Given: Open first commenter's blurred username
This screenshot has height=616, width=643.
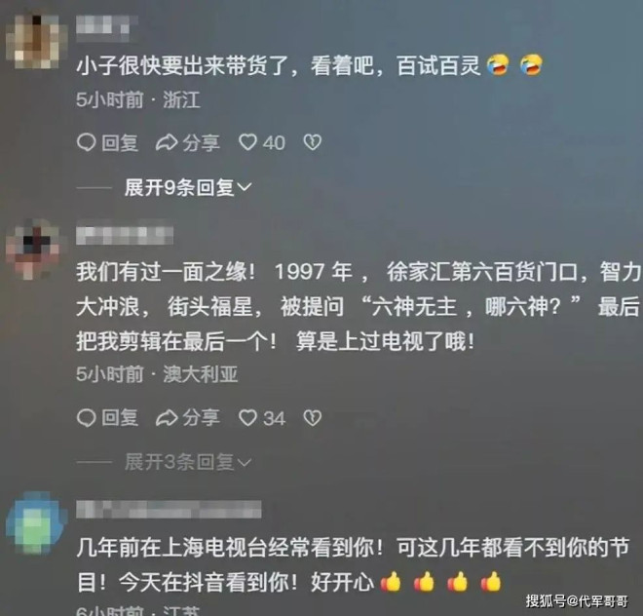Looking at the screenshot, I should (106, 27).
